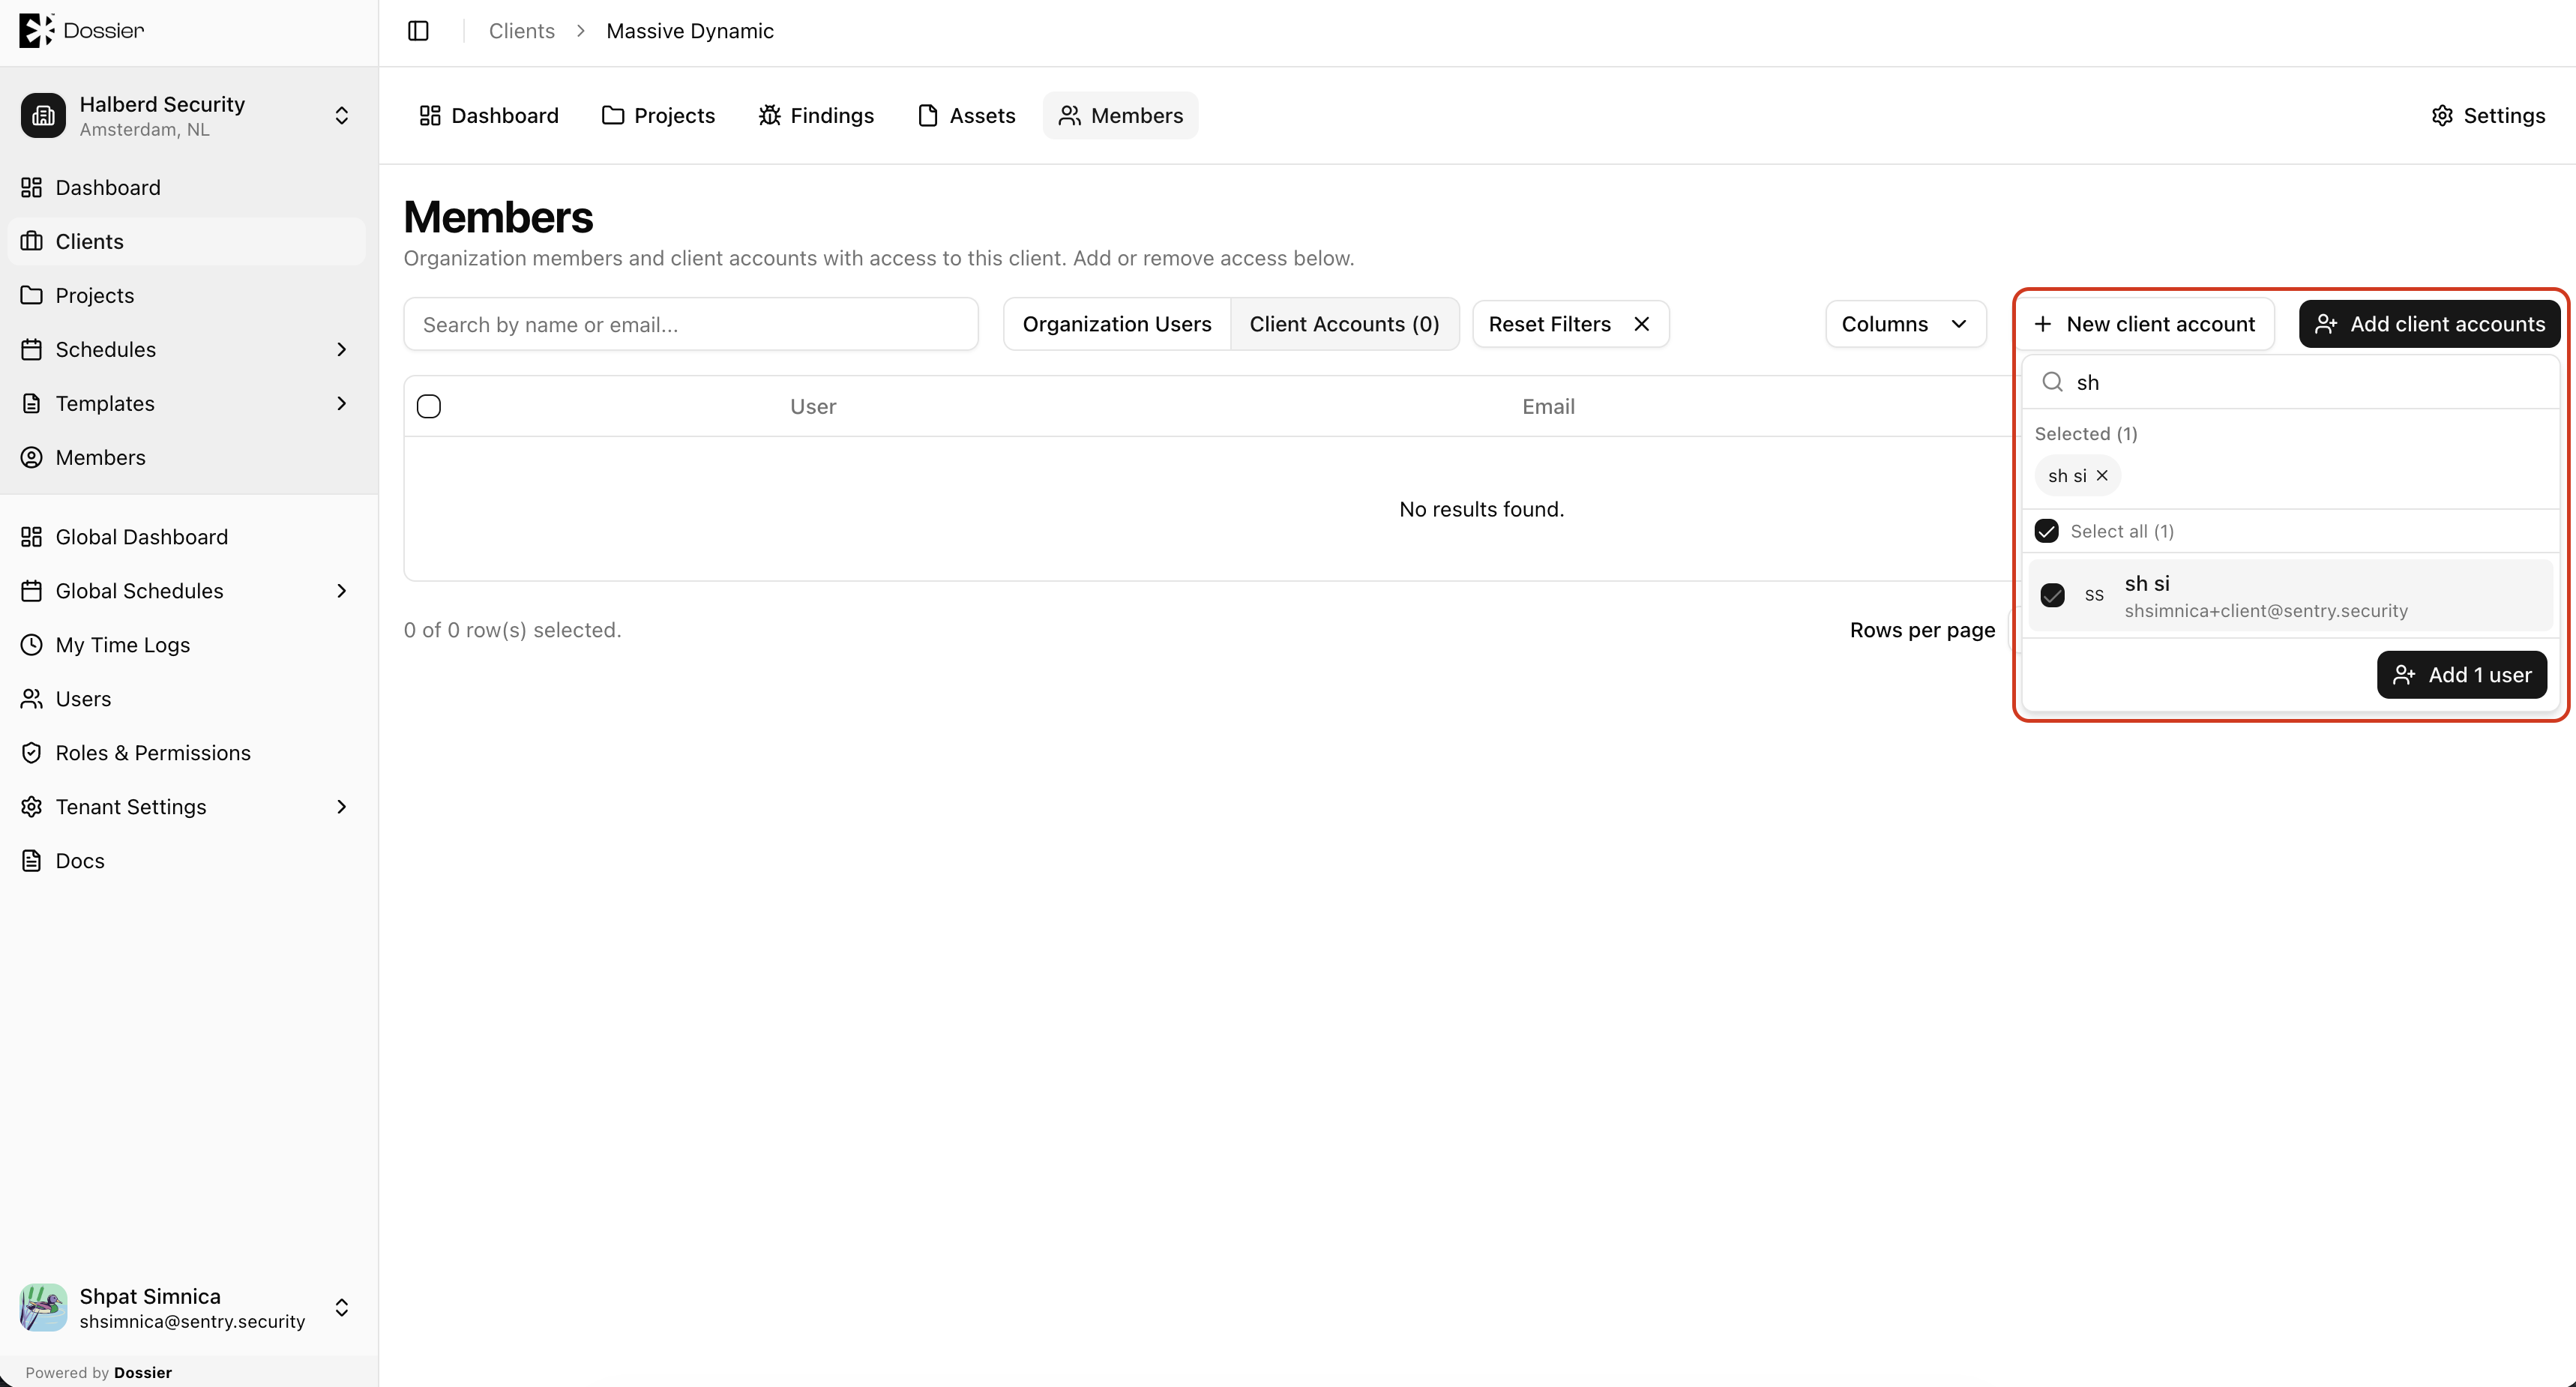Open the client Dashboard tab
The width and height of the screenshot is (2576, 1387).
[x=489, y=115]
